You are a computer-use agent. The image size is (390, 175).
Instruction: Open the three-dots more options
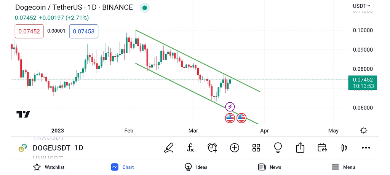366,148
